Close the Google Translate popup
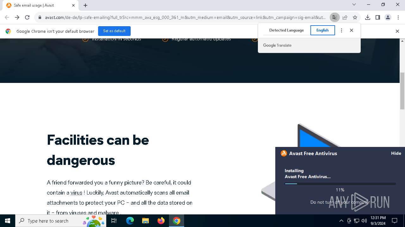This screenshot has width=405, height=227. [x=352, y=30]
